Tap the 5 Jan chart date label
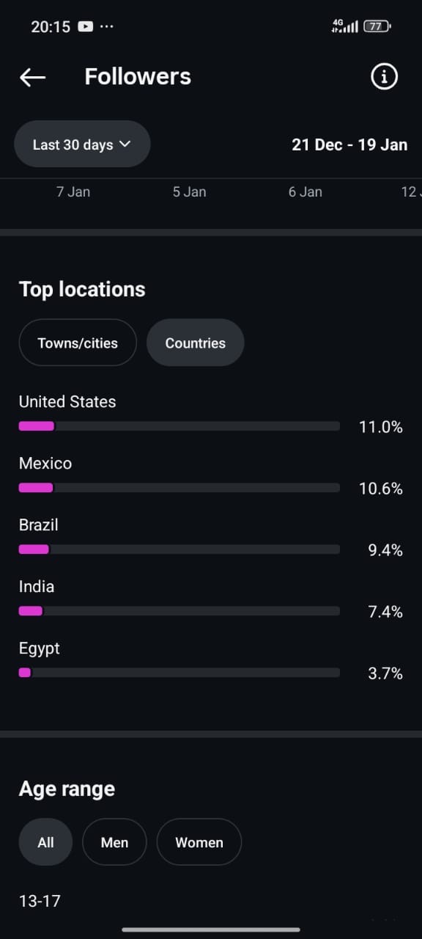This screenshot has width=422, height=939. (190, 191)
